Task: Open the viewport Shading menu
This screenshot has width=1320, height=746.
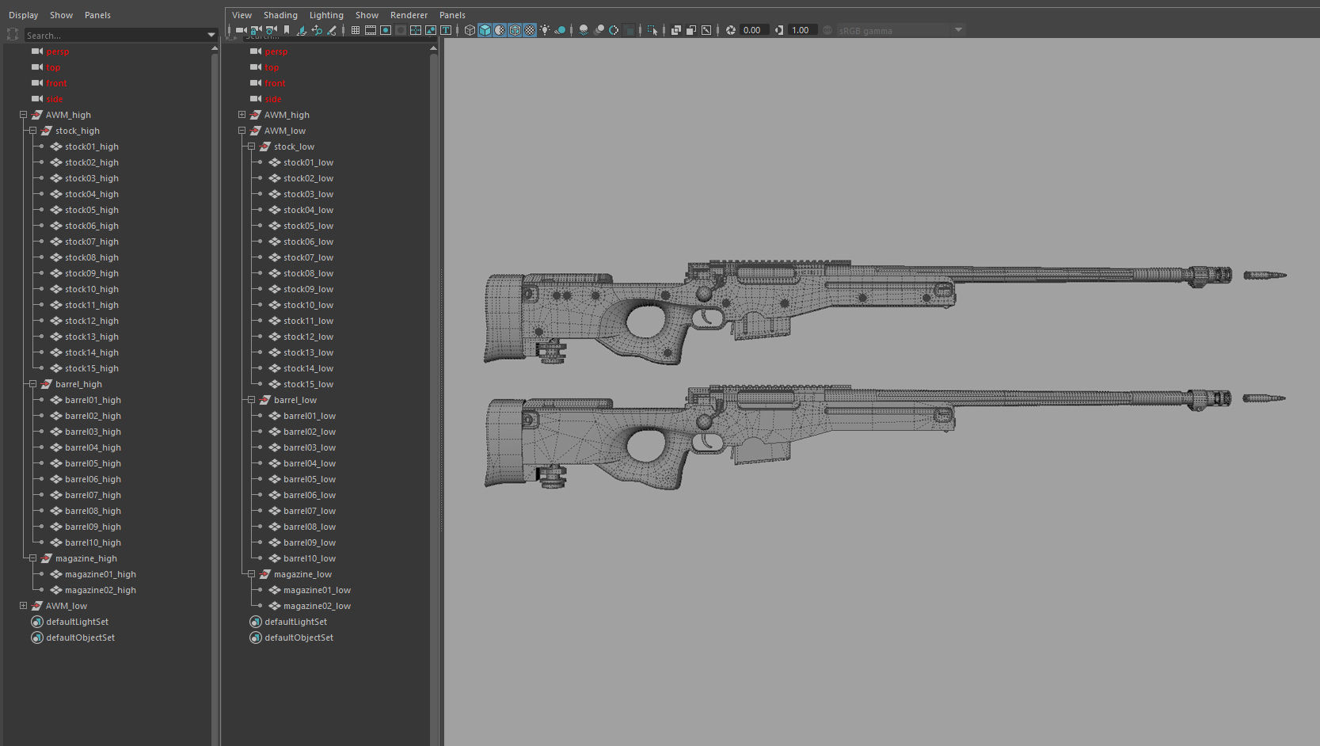Action: click(x=280, y=15)
